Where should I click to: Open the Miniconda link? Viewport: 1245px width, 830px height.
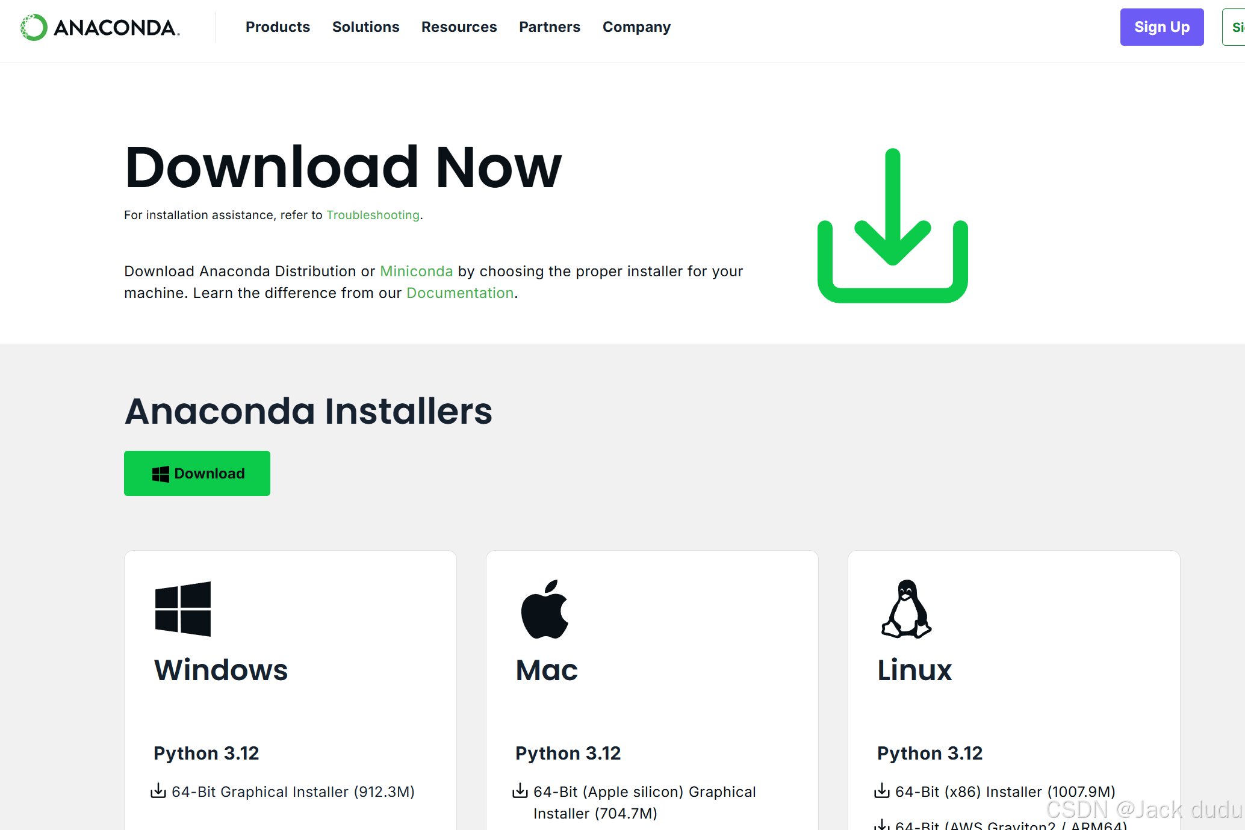click(416, 271)
